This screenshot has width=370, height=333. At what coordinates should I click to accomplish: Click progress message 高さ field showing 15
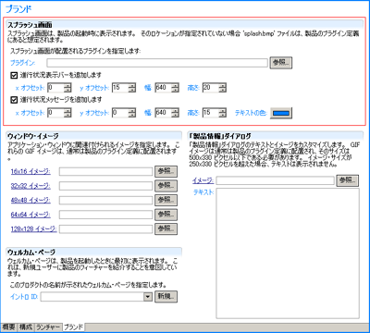click(x=211, y=113)
